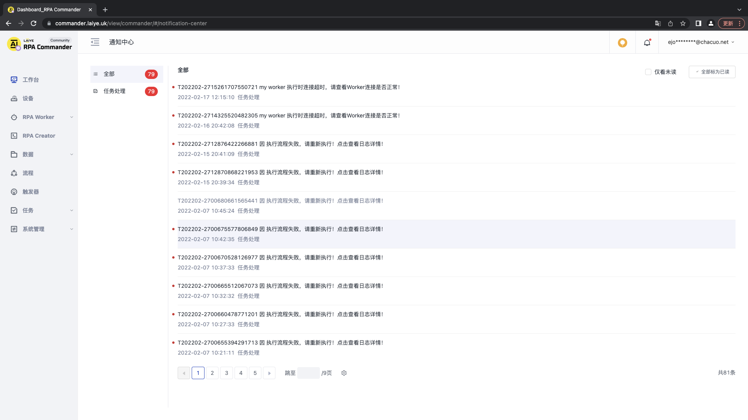Open the page size settings gear icon
This screenshot has height=420, width=748.
coord(344,373)
